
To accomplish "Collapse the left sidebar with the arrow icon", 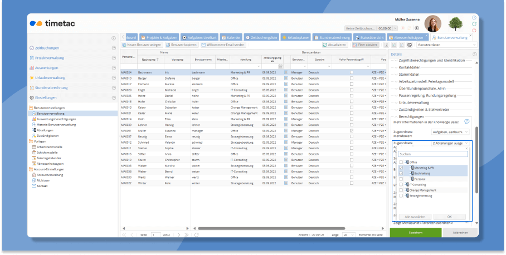I will 114,37.
